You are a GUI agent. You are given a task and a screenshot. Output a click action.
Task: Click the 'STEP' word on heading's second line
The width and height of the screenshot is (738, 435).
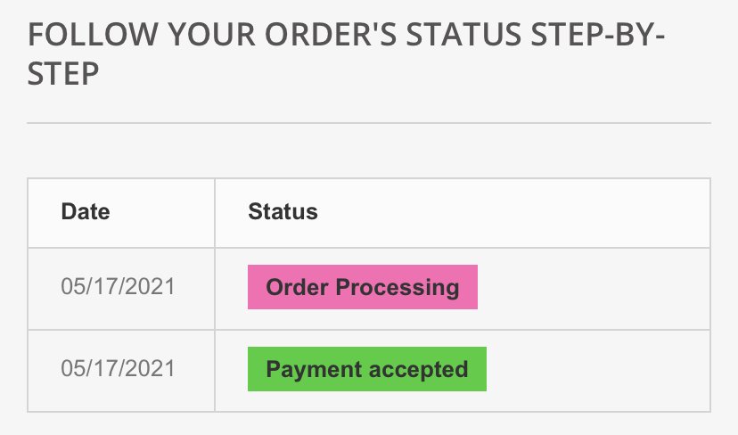click(x=63, y=74)
